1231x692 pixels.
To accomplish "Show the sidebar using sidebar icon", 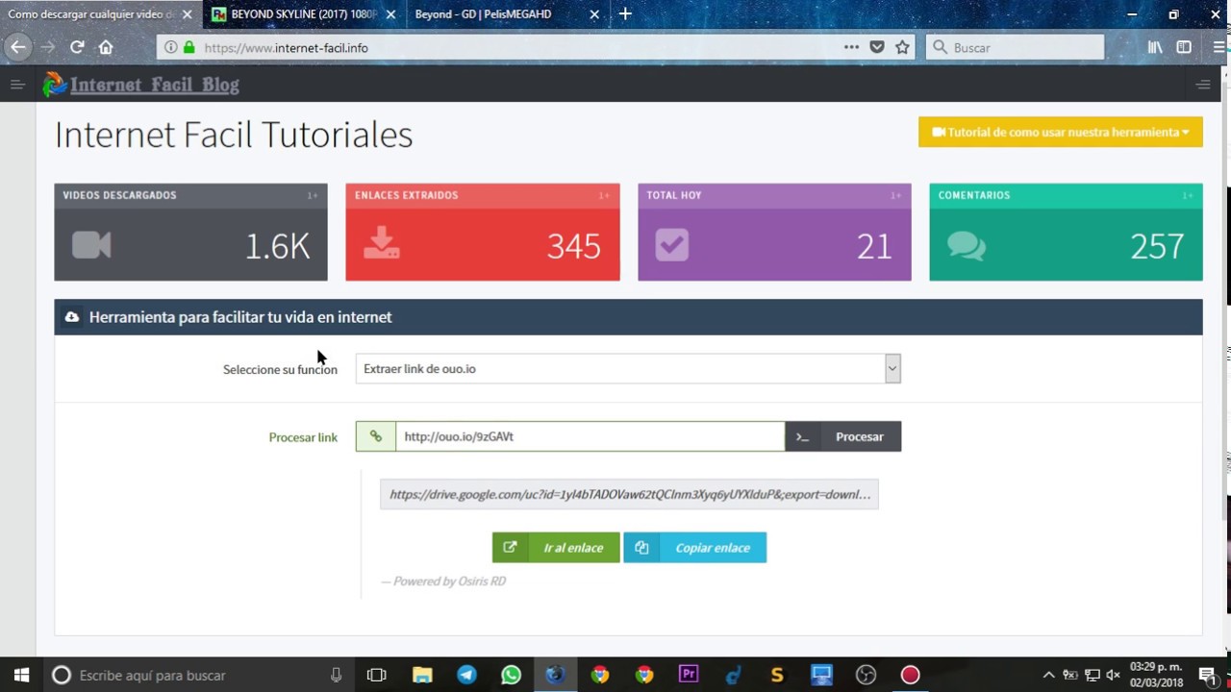I will tap(1184, 47).
